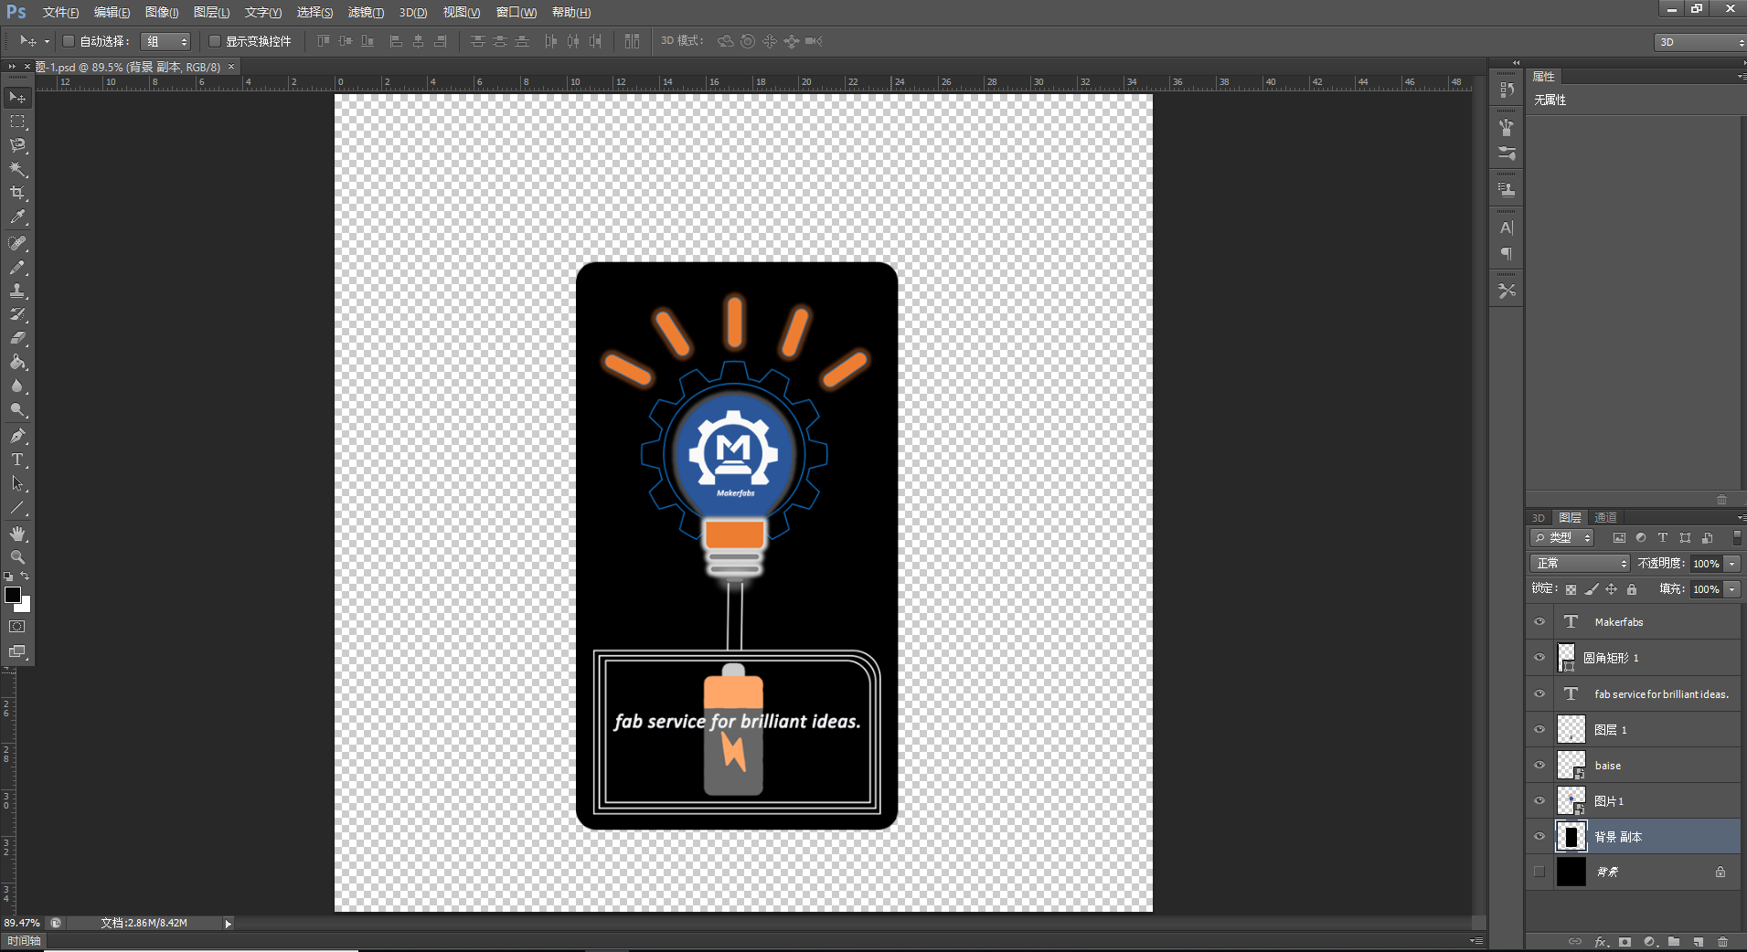Viewport: 1747px width, 952px height.
Task: Hide the fab service text layer
Action: tap(1539, 693)
